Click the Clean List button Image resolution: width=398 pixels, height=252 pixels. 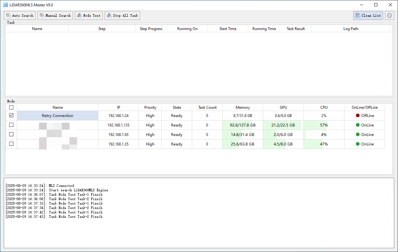pos(368,15)
